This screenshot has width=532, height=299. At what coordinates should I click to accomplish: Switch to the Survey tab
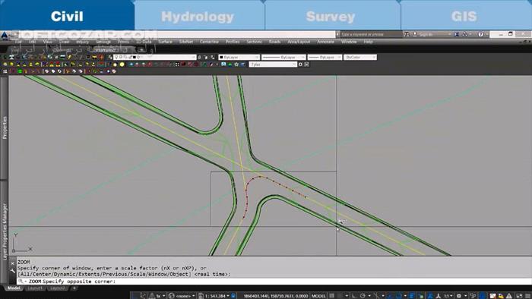(331, 16)
